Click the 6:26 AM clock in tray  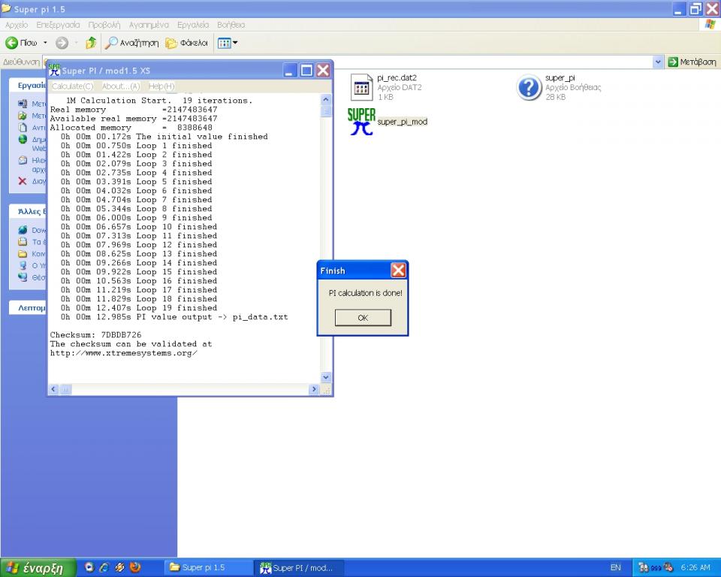point(695,568)
